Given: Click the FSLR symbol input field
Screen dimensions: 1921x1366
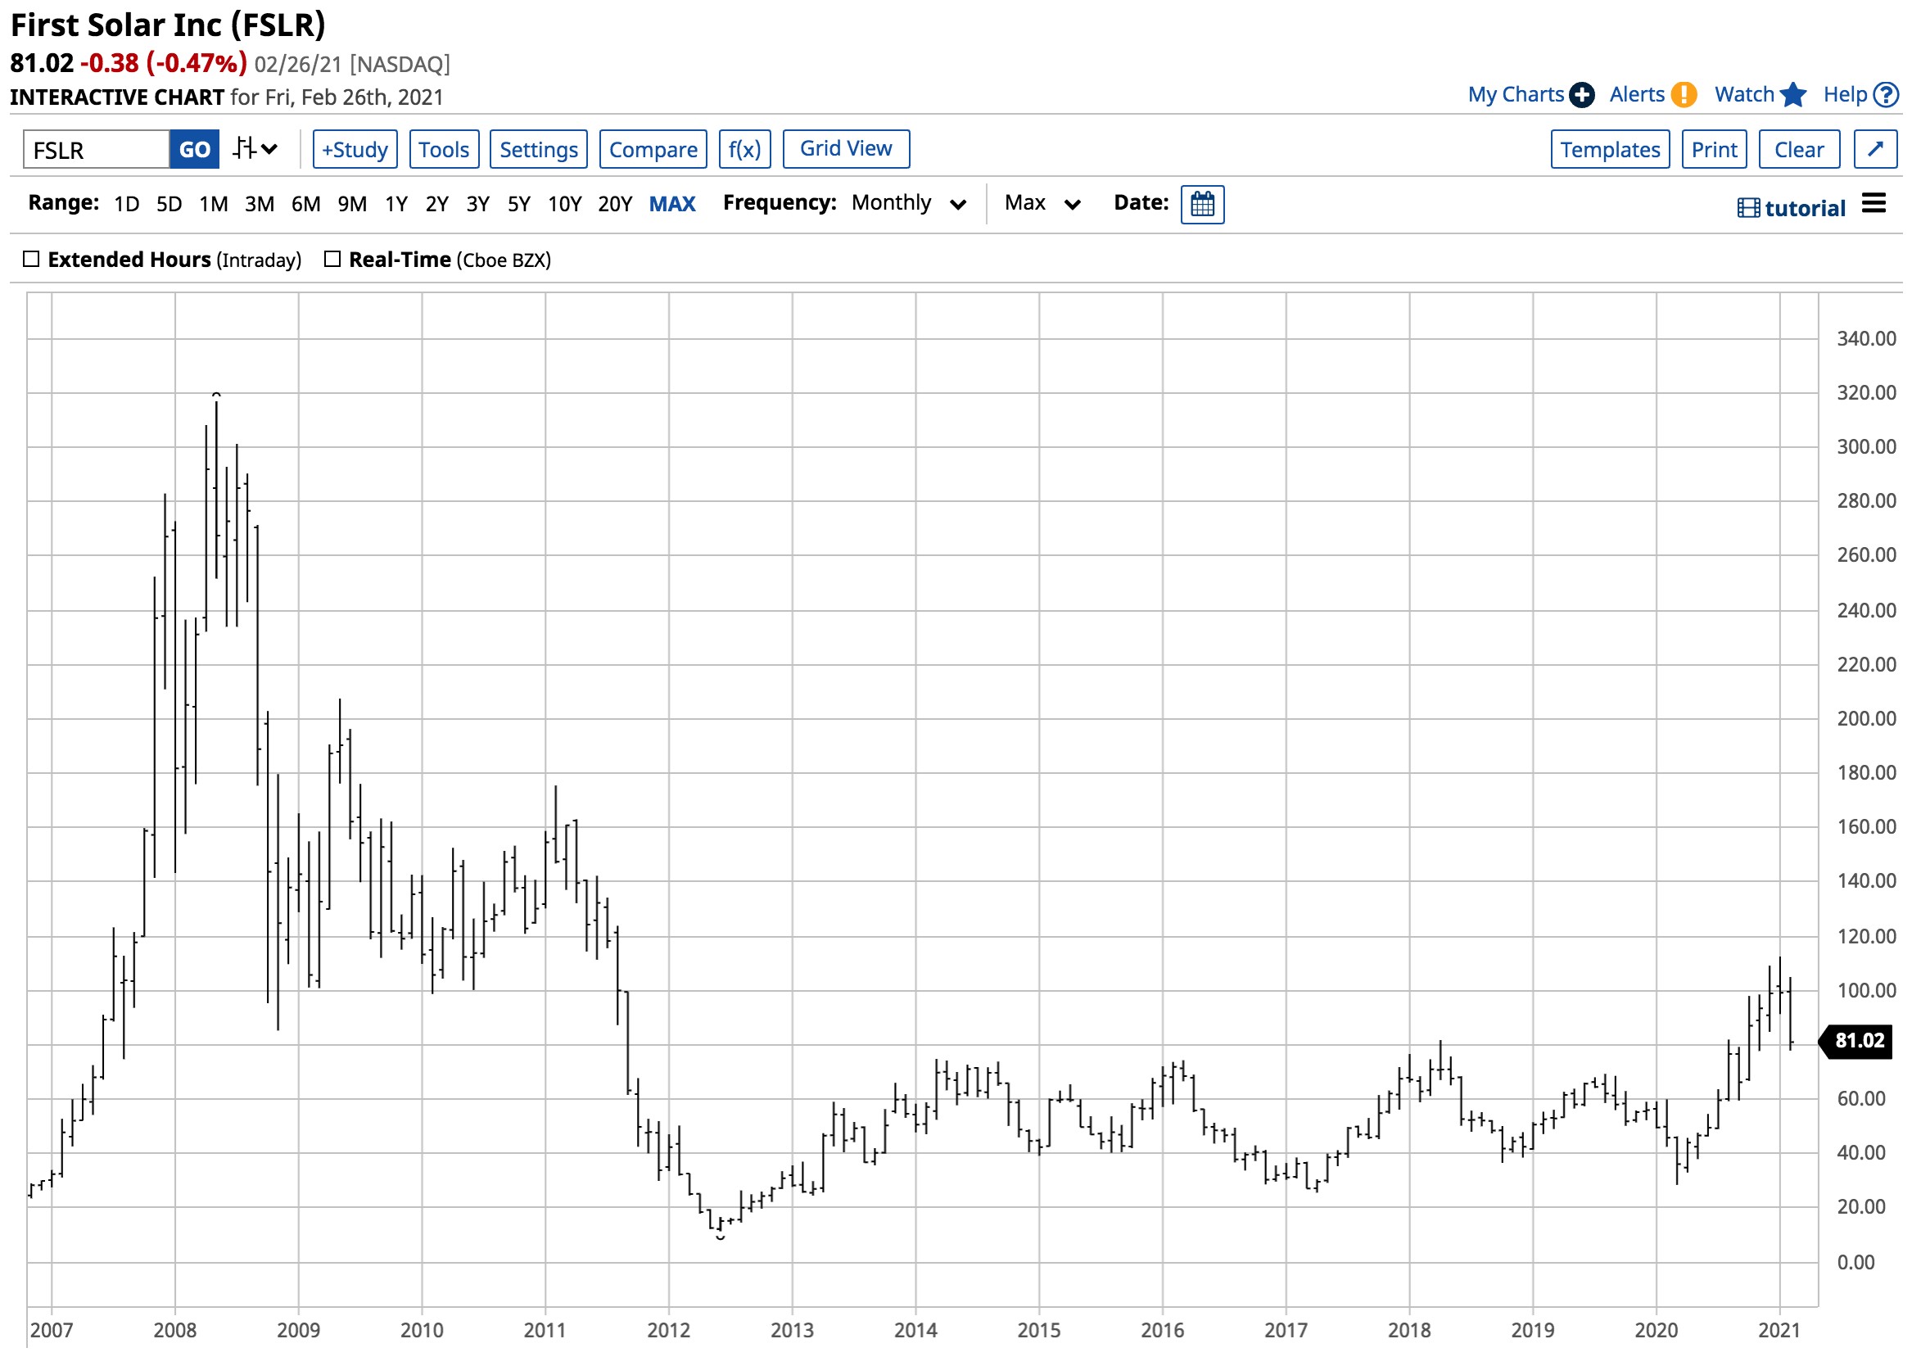Looking at the screenshot, I should click(96, 150).
